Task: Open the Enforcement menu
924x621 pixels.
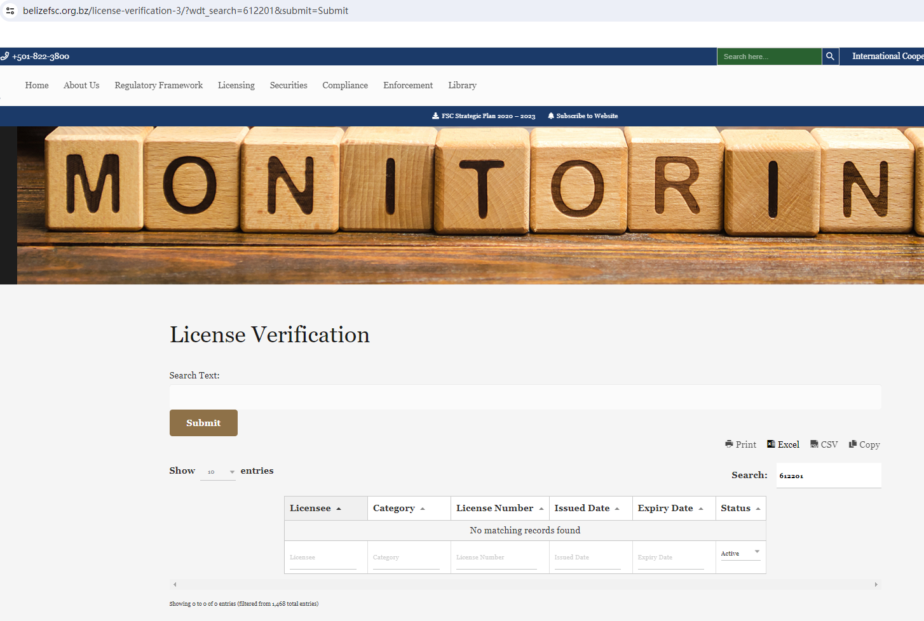Action: (408, 85)
